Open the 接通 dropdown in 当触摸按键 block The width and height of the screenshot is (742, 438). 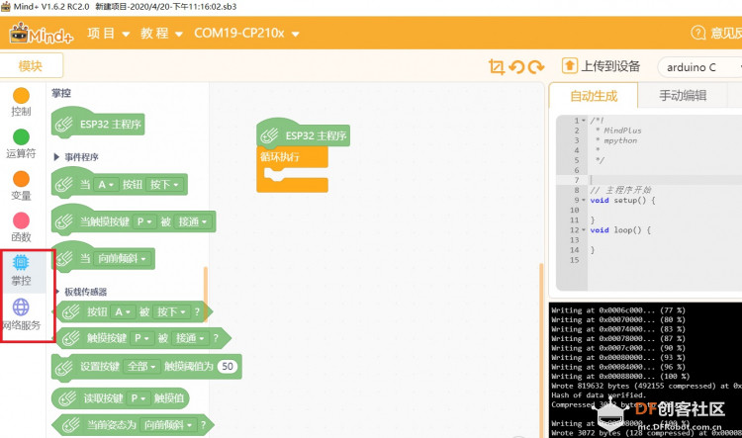click(193, 221)
